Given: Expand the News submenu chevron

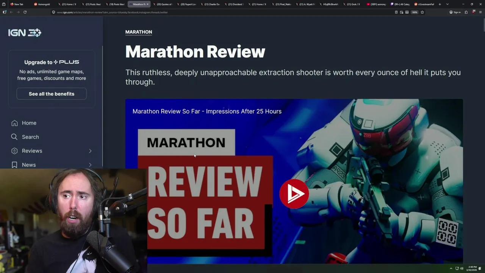Looking at the screenshot, I should coord(90,165).
